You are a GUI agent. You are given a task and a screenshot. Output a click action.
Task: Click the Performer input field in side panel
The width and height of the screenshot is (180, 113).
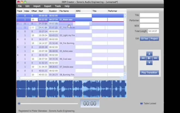(x=149, y=20)
